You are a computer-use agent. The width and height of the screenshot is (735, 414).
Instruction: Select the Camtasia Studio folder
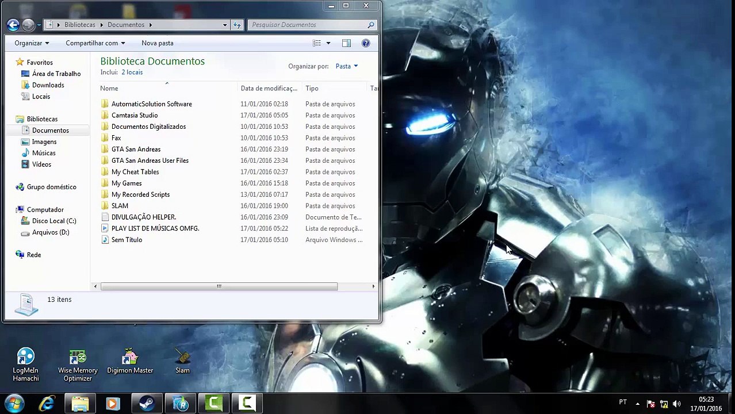click(135, 116)
